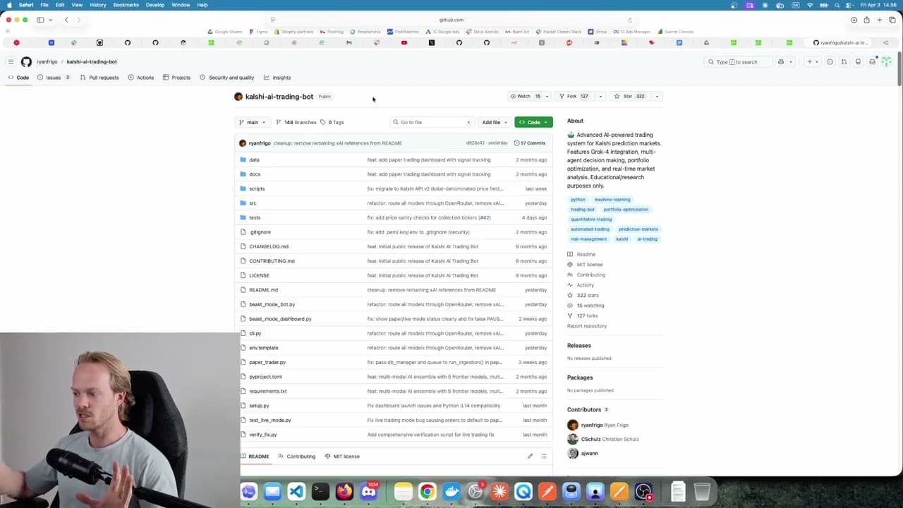The height and width of the screenshot is (508, 903).
Task: Switch to the Issues tab
Action: tap(54, 78)
